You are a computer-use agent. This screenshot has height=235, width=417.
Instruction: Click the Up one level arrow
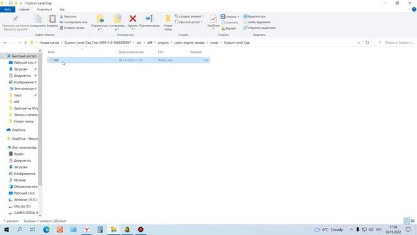[x=25, y=42]
